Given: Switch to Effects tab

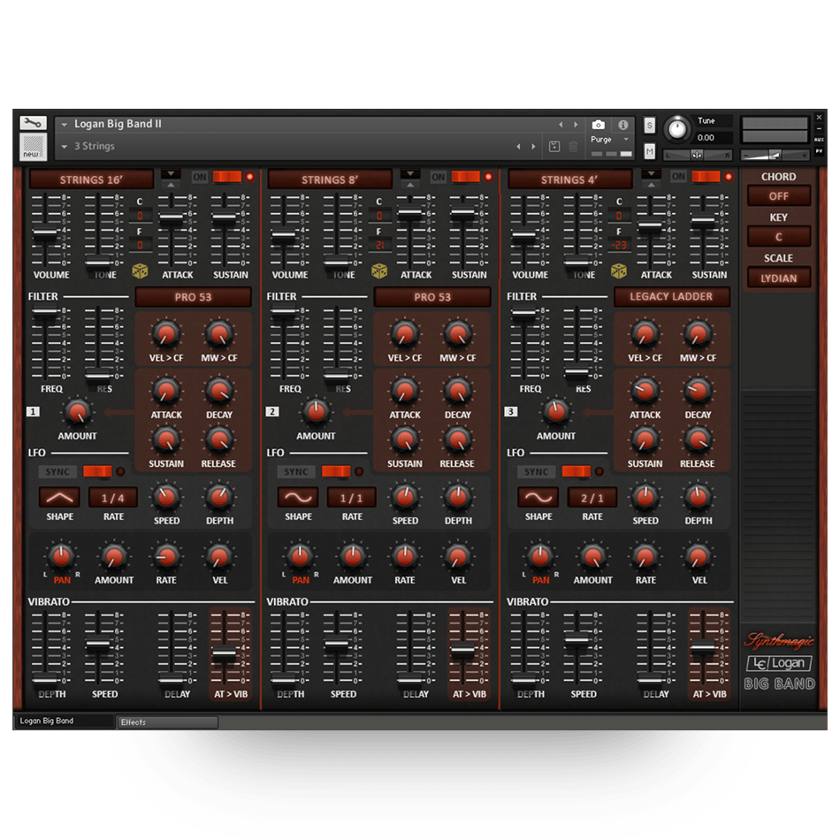Looking at the screenshot, I should click(x=168, y=722).
